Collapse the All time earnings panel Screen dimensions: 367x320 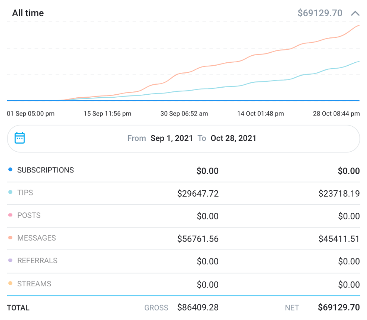(x=355, y=13)
